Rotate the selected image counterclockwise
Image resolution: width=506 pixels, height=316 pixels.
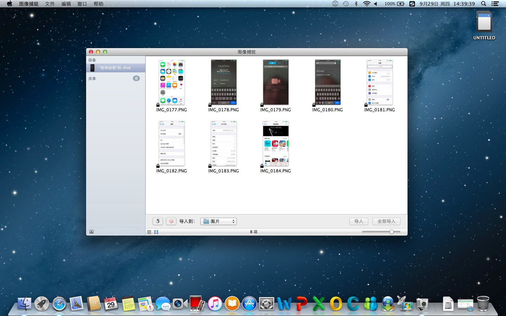coord(158,221)
